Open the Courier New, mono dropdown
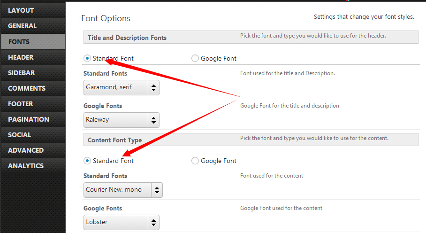The width and height of the screenshot is (426, 233). [123, 190]
